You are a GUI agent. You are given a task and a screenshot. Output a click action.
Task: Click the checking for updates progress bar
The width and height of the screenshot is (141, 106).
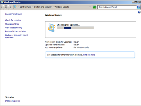click(x=75, y=28)
